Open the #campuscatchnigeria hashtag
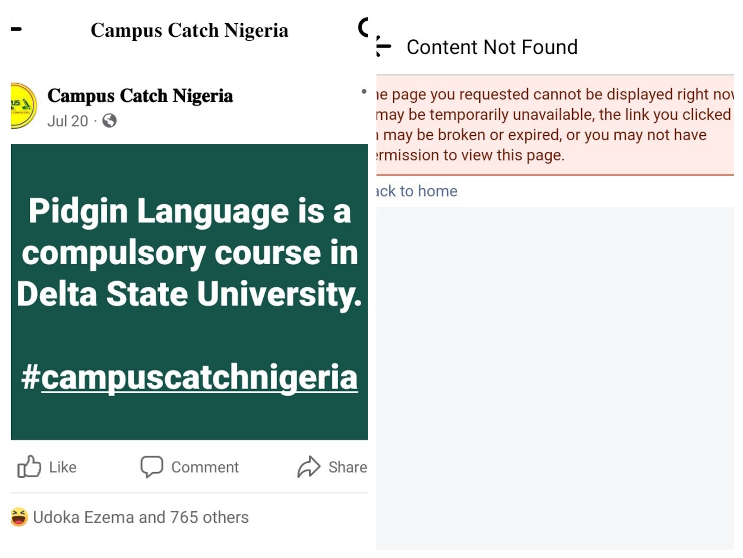This screenshot has width=743, height=558. point(189,377)
